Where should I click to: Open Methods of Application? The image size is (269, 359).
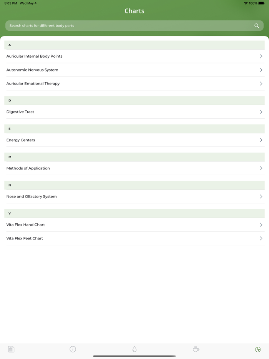tap(28, 168)
